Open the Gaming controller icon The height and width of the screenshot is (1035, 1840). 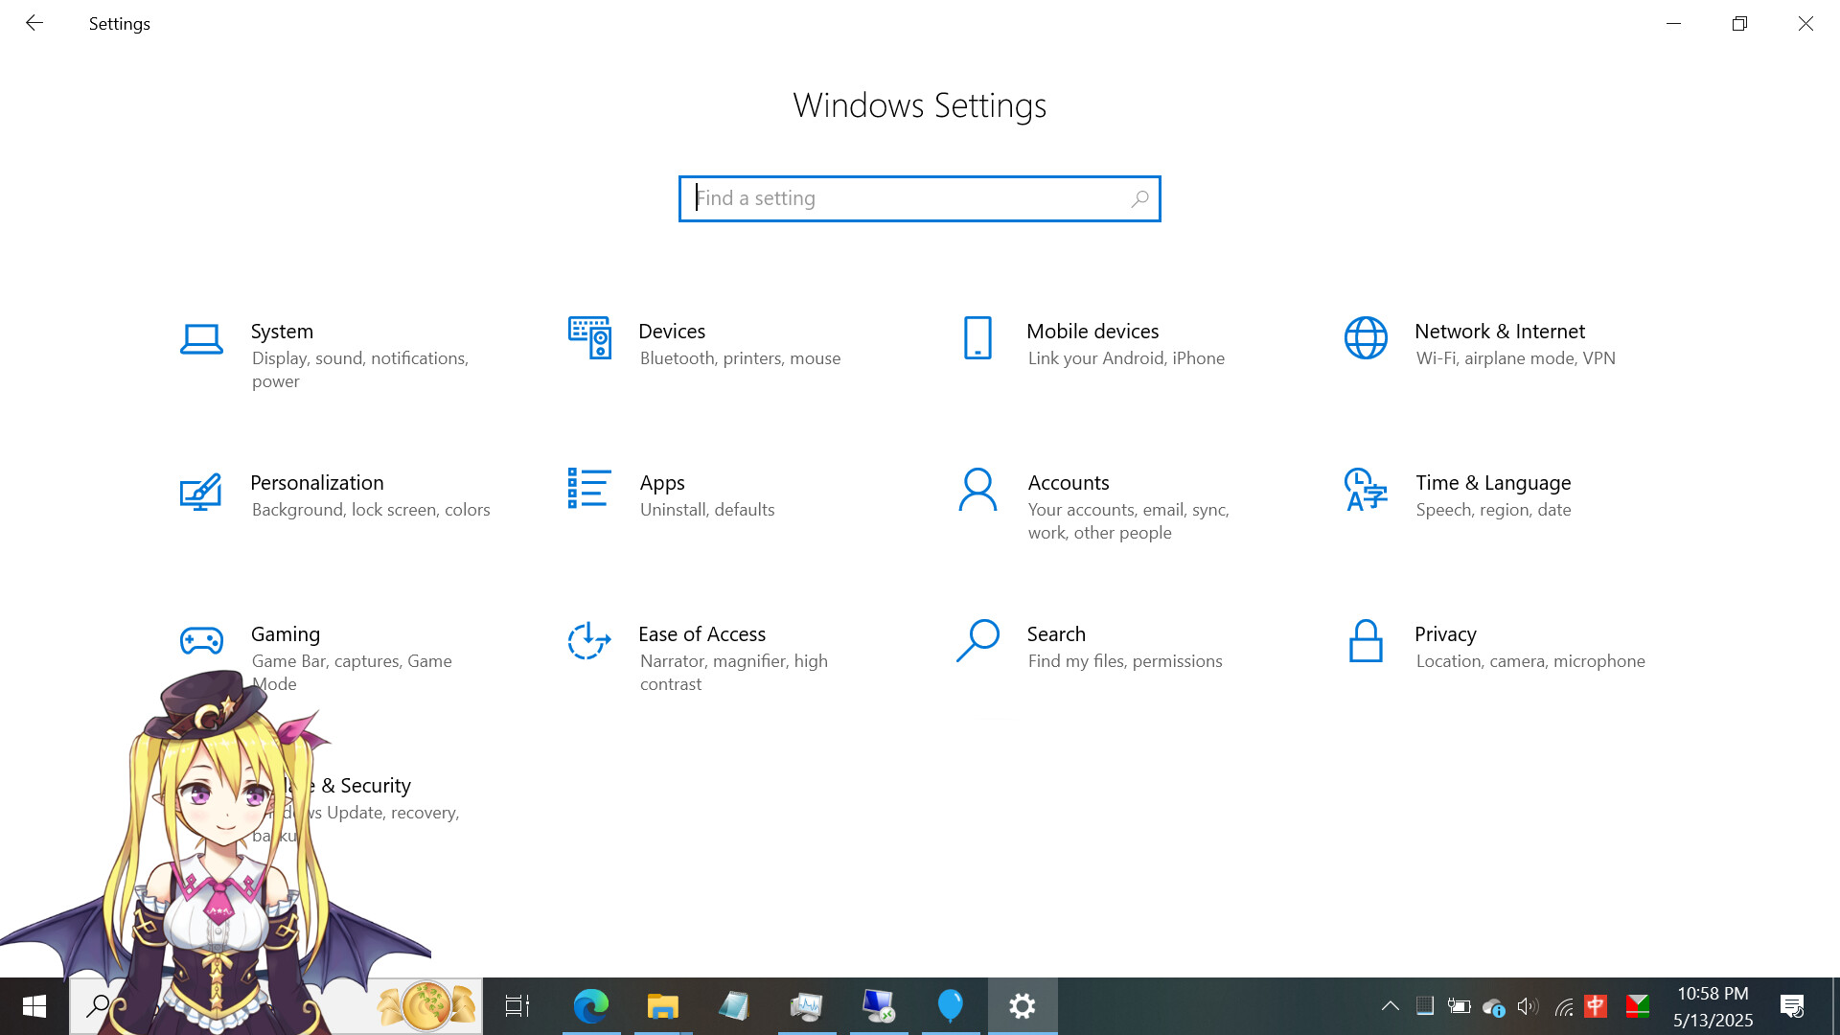click(201, 640)
